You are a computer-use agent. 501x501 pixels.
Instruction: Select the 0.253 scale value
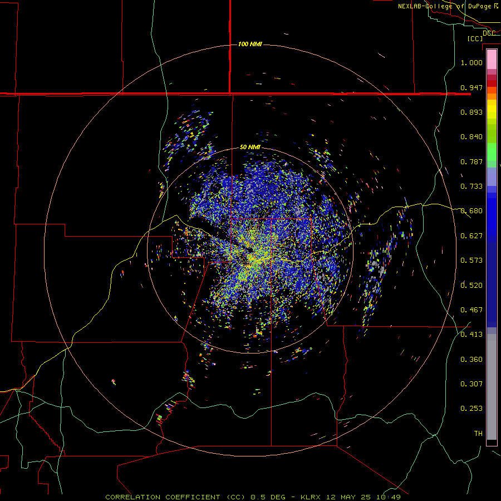tap(471, 409)
